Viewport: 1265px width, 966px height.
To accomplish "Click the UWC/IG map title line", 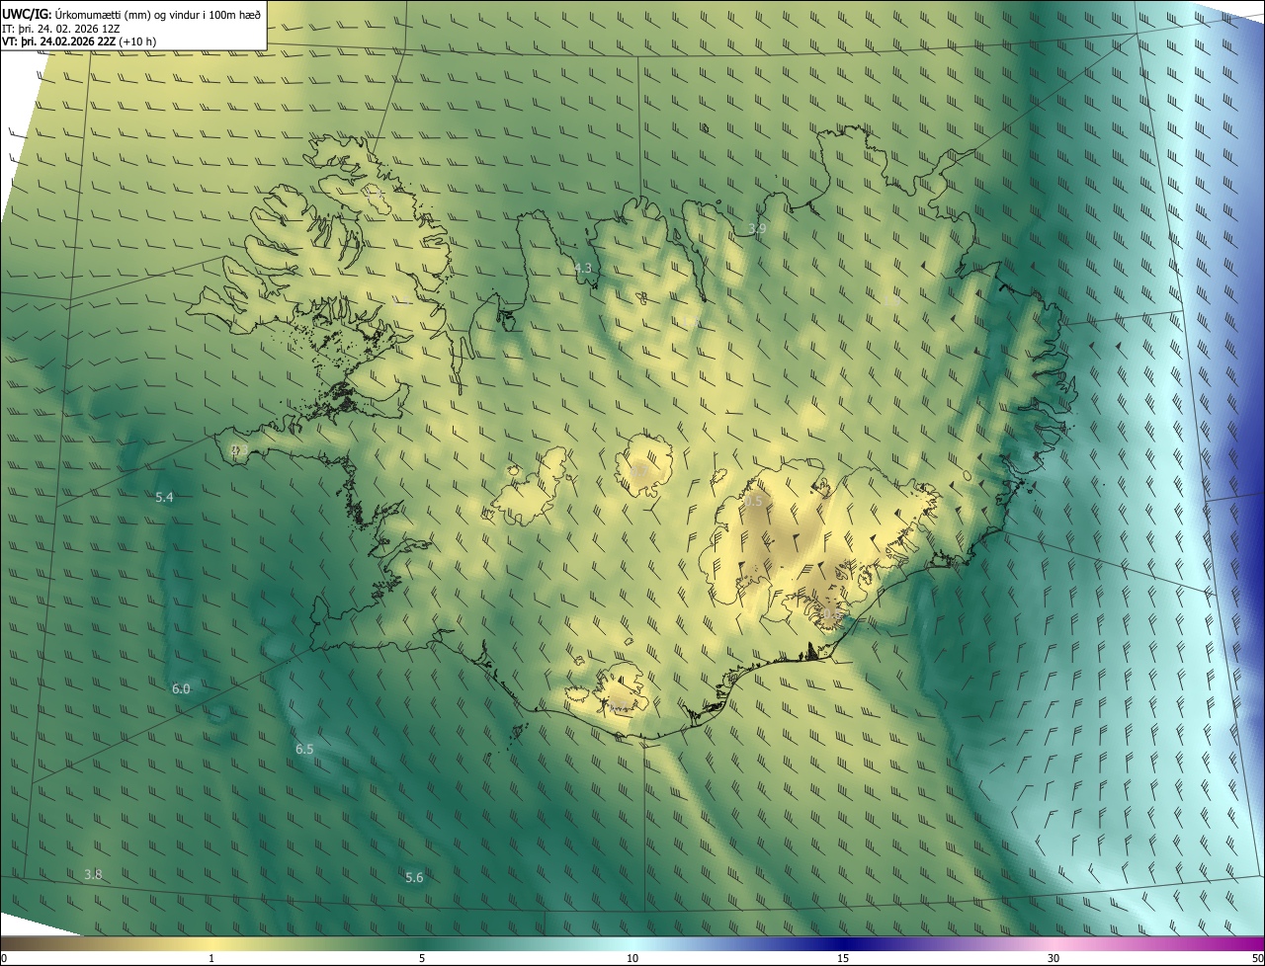I will (x=131, y=14).
